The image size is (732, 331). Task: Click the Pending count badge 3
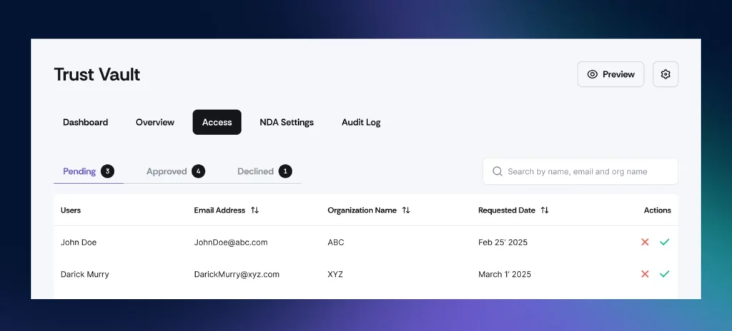pyautogui.click(x=107, y=171)
